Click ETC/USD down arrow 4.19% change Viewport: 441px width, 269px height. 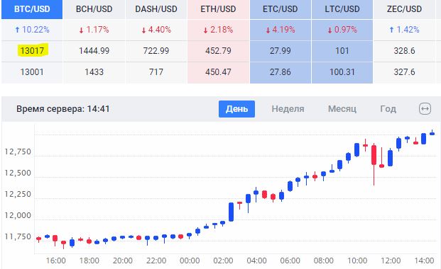coord(280,30)
